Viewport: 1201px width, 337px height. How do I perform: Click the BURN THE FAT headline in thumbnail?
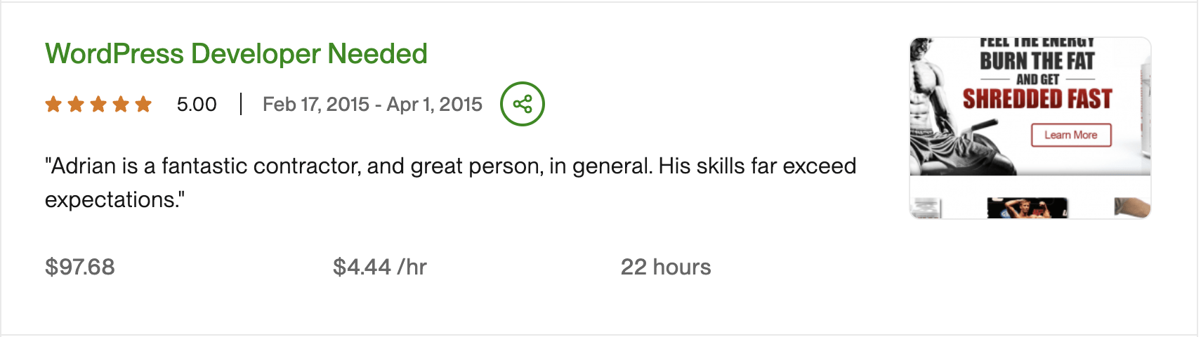coord(1037,62)
